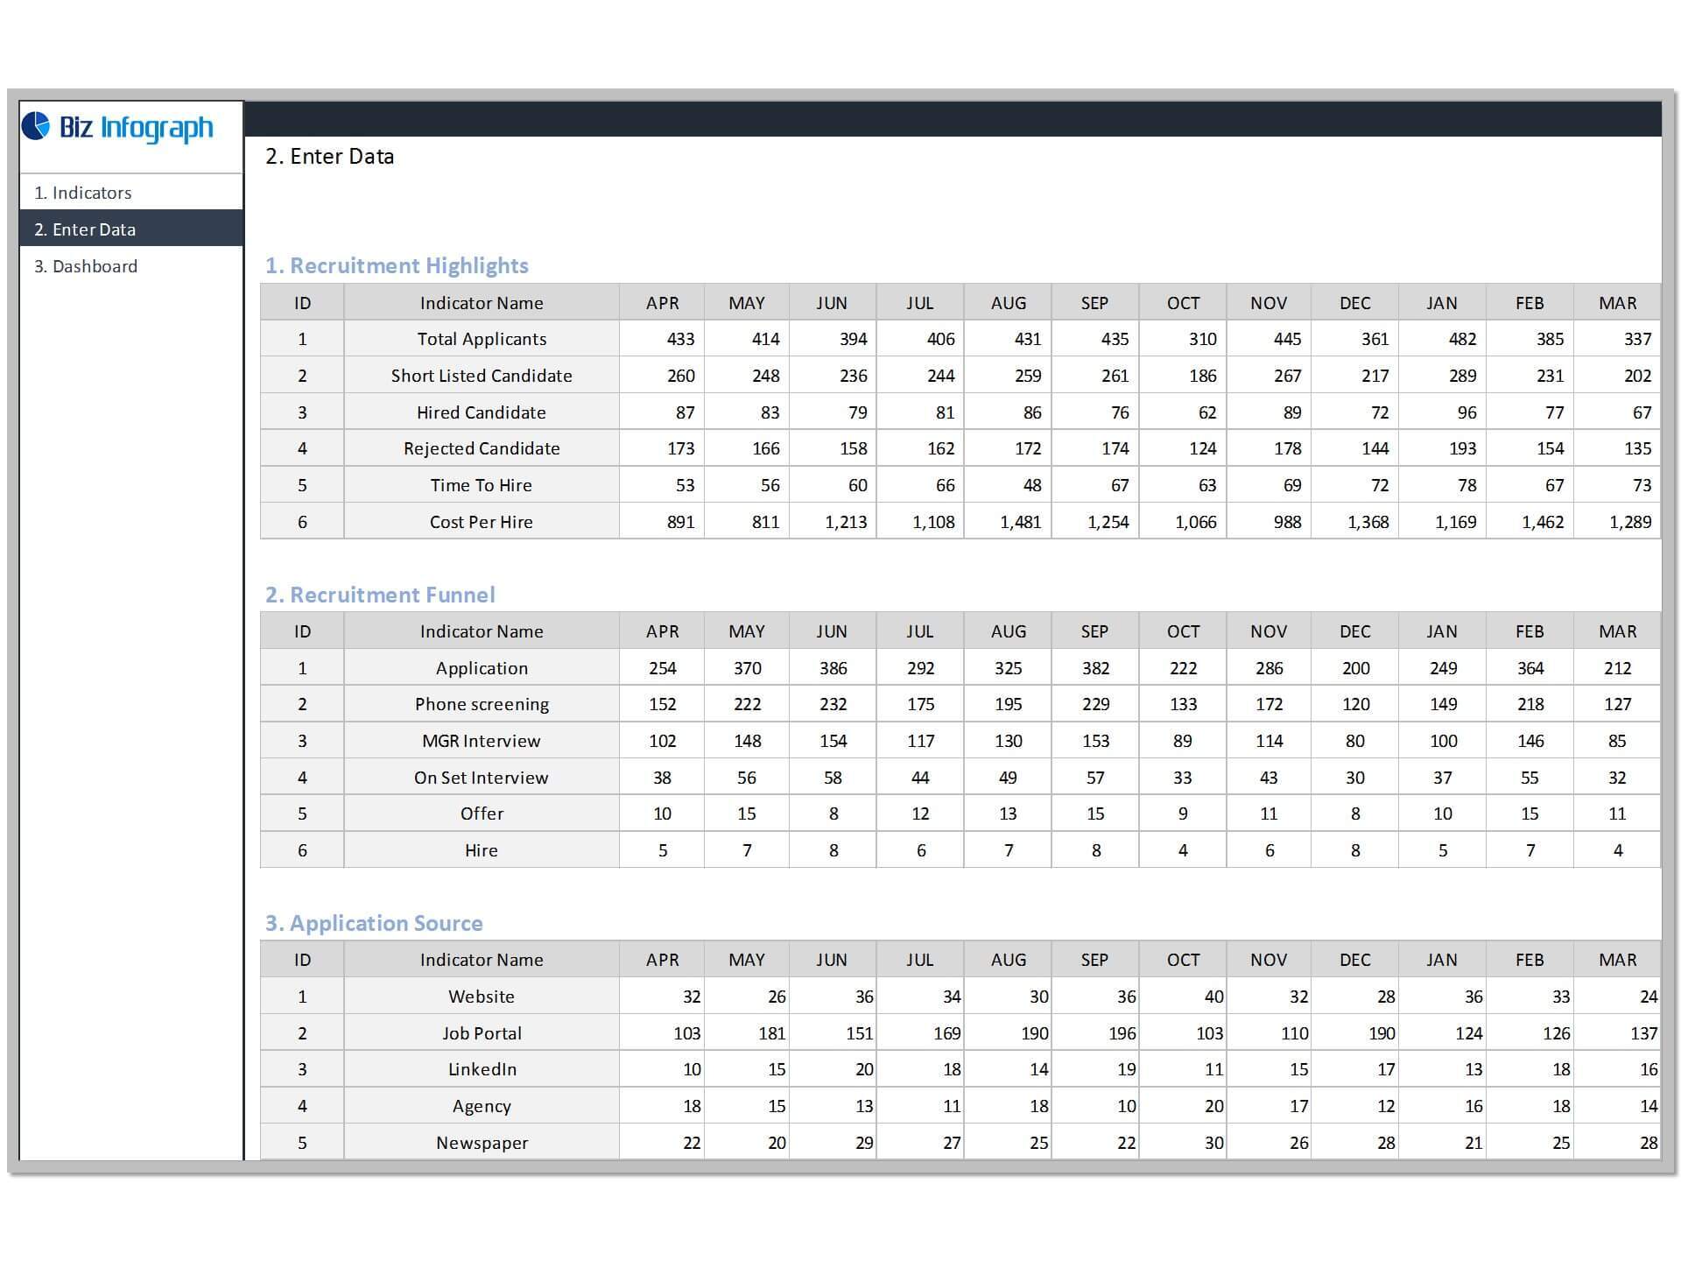The height and width of the screenshot is (1261, 1681).
Task: Select the Phone screening row label
Action: tap(482, 704)
